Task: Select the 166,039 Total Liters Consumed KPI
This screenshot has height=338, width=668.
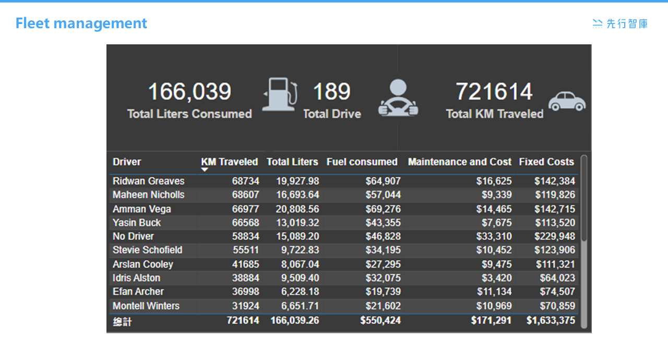Action: click(x=189, y=92)
